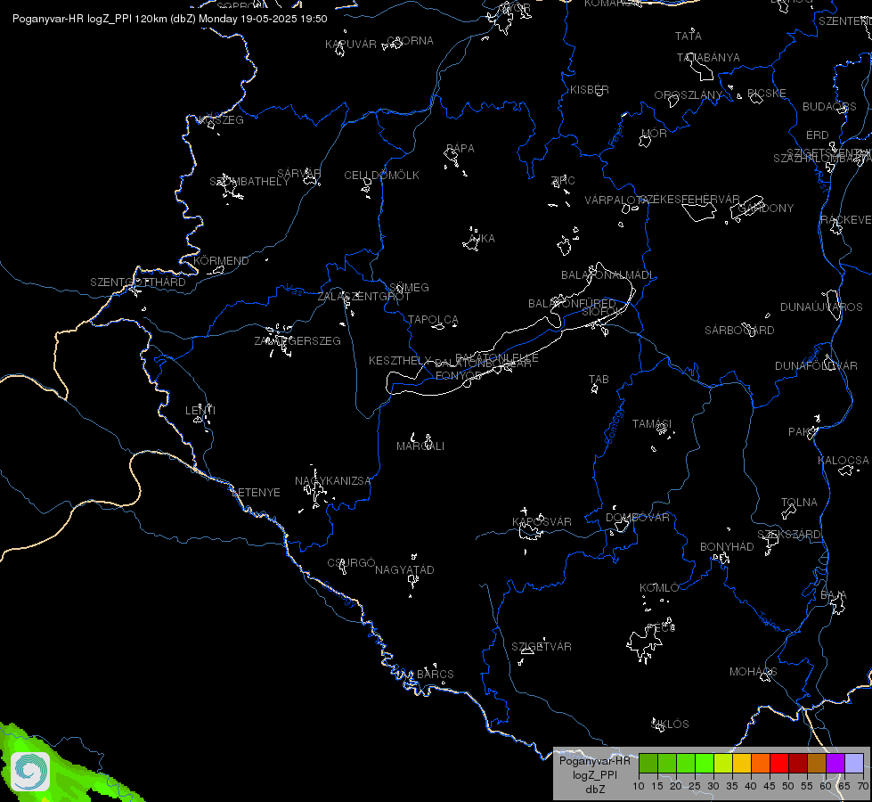The image size is (872, 802).
Task: Click the PÉCS city label
Action: tap(661, 628)
